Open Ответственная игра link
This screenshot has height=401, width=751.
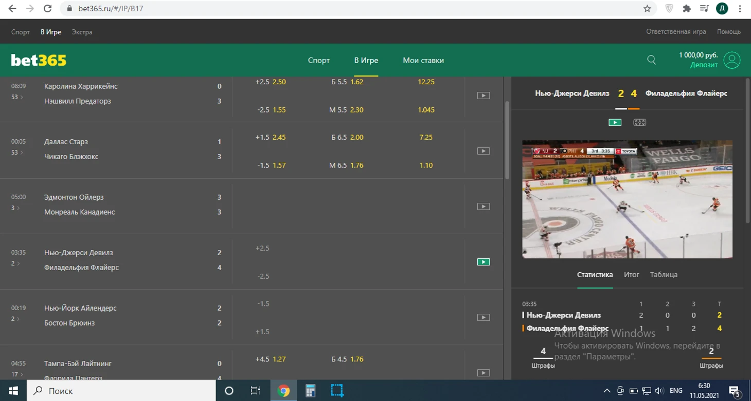click(x=676, y=32)
